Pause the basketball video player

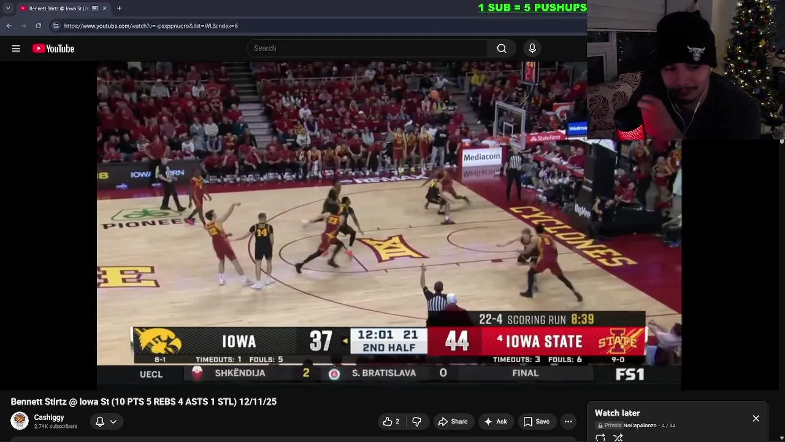point(389,225)
